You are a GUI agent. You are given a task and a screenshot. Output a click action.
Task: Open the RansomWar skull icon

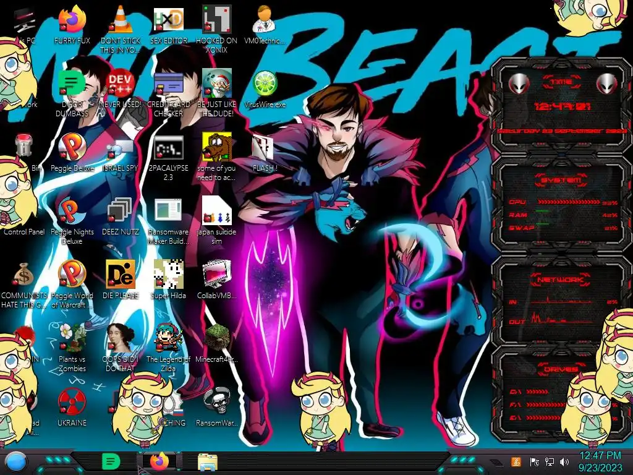coord(217,401)
